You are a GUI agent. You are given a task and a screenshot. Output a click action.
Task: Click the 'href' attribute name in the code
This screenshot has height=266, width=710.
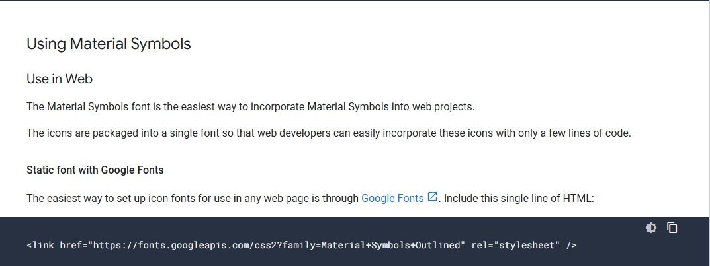(70, 246)
